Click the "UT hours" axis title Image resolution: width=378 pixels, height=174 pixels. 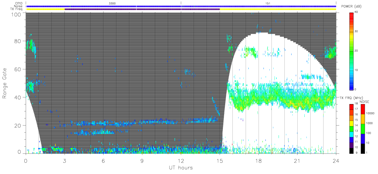181,168
